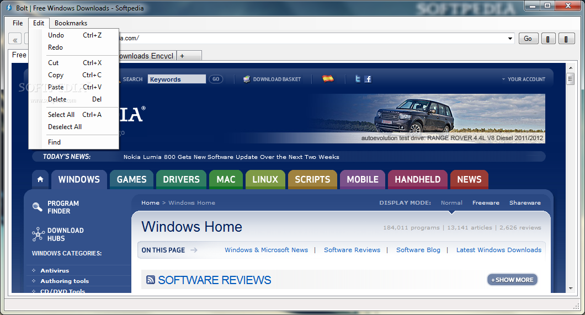Click the Program Finder magnifier icon

pos(38,207)
